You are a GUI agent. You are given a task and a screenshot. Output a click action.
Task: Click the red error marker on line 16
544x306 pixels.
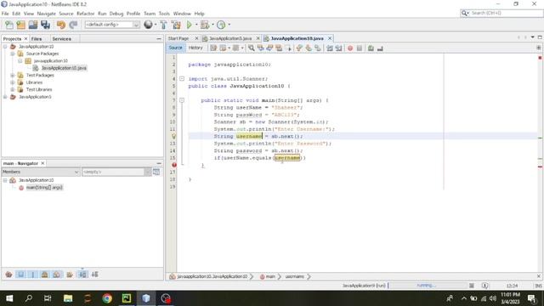click(174, 165)
